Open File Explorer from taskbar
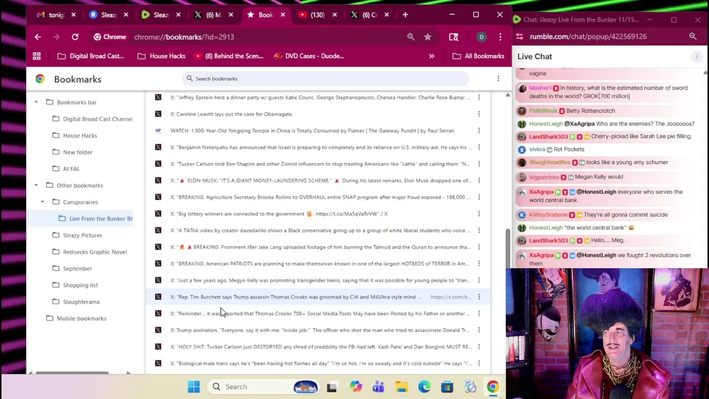The height and width of the screenshot is (399, 709). (x=402, y=387)
